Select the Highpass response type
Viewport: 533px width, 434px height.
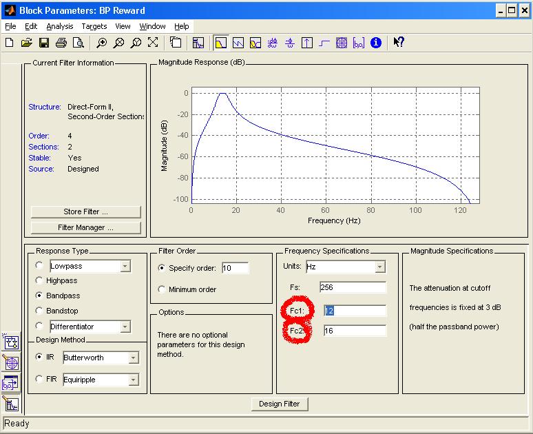click(x=39, y=280)
